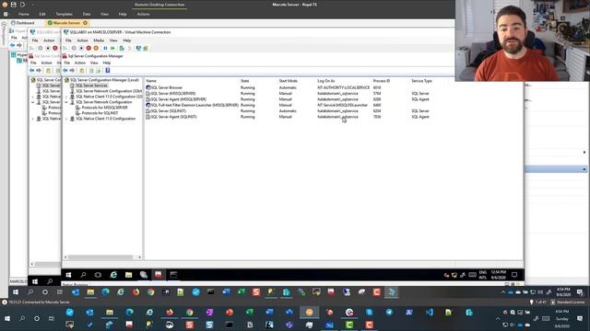The height and width of the screenshot is (331, 590).
Task: Open Media menu in front VM Connection window
Action: 99,40
